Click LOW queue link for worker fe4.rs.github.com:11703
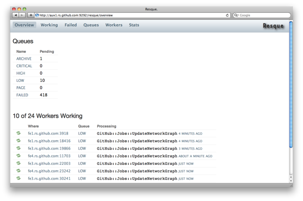Image resolution: width=303 pixels, height=201 pixels. pyautogui.click(x=82, y=156)
